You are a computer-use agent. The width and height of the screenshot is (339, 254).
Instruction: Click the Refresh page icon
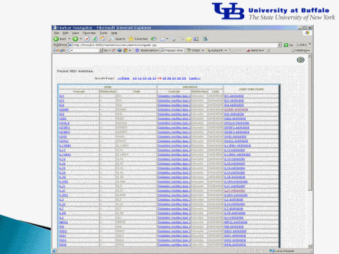(94, 38)
